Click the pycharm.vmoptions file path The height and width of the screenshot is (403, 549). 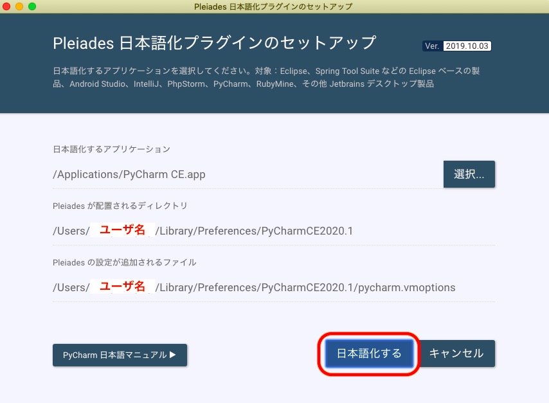(x=274, y=287)
